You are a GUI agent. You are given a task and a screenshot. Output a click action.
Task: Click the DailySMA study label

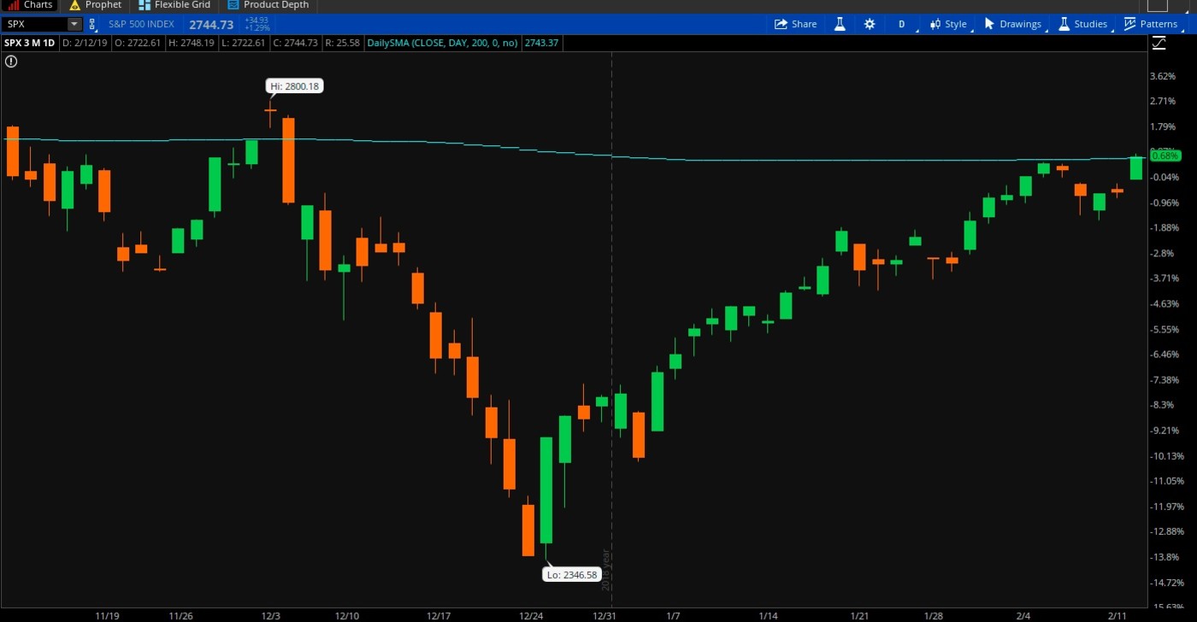pos(442,43)
